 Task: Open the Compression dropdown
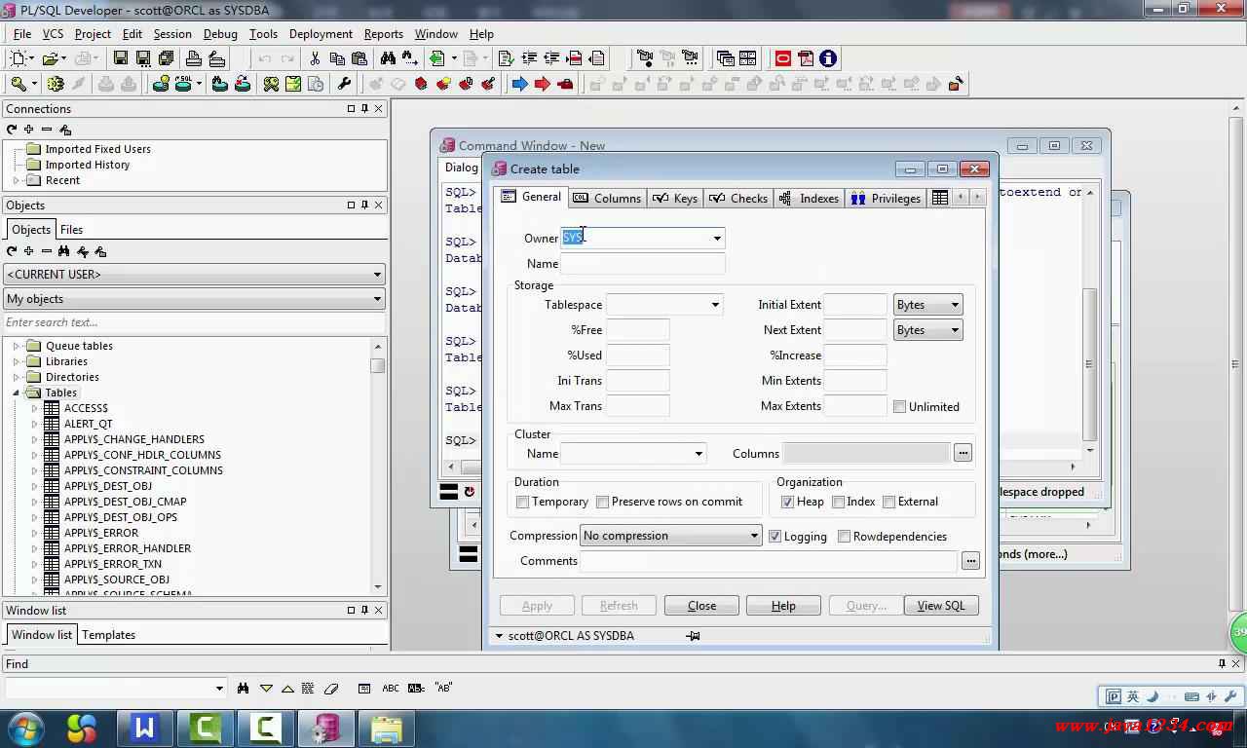click(x=754, y=536)
